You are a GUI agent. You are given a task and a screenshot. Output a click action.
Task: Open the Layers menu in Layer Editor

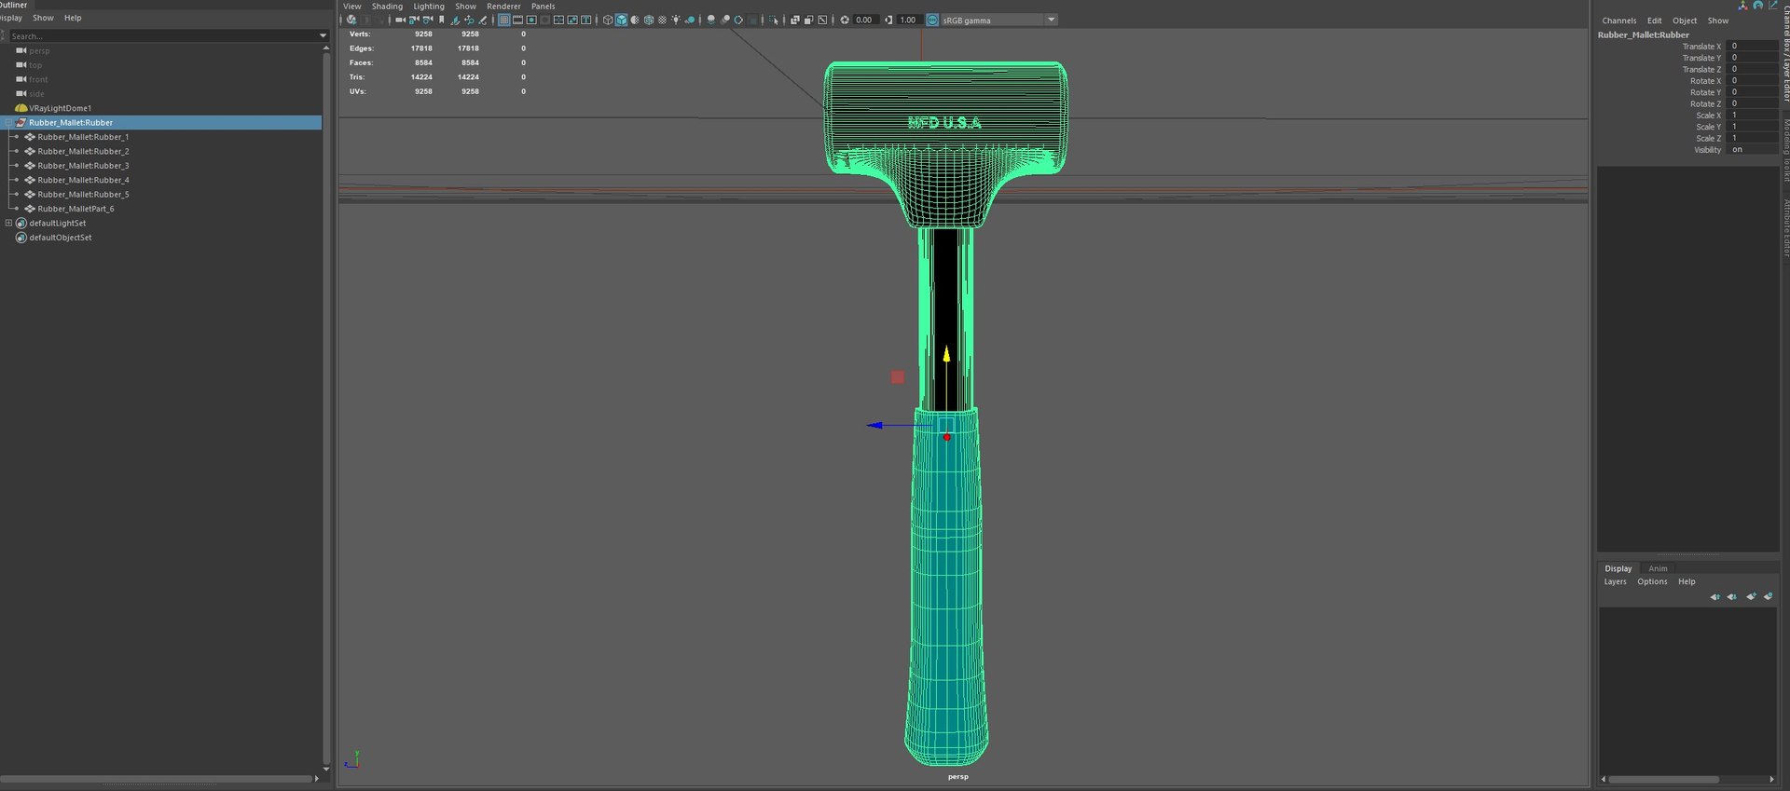[x=1615, y=581]
